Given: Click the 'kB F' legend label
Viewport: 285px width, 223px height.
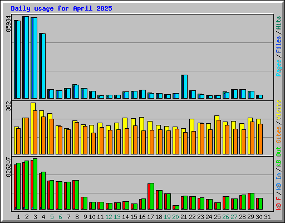Looking at the screenshot, I should point(278,203).
